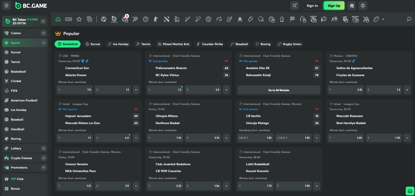Open the Olimpia Milano match

[167, 116]
